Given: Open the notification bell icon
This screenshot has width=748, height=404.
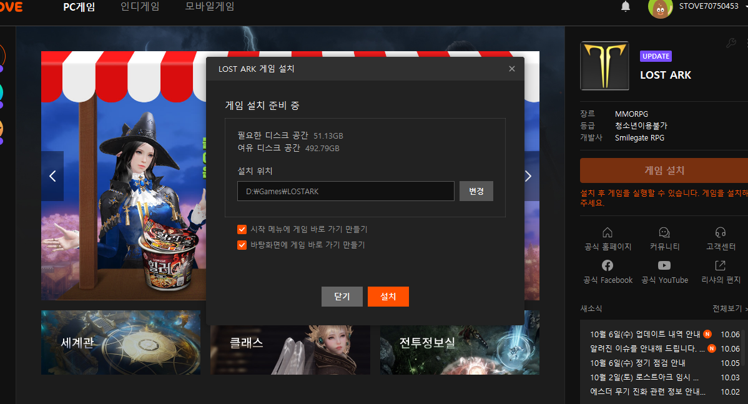Looking at the screenshot, I should click(625, 7).
